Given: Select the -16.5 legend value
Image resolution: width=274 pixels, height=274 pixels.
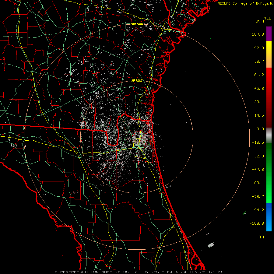Looking at the screenshot, I should tap(258, 142).
